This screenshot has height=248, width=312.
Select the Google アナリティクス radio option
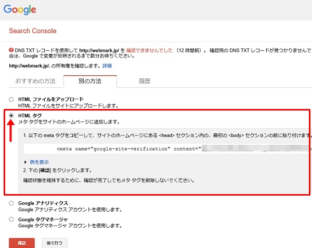11,203
